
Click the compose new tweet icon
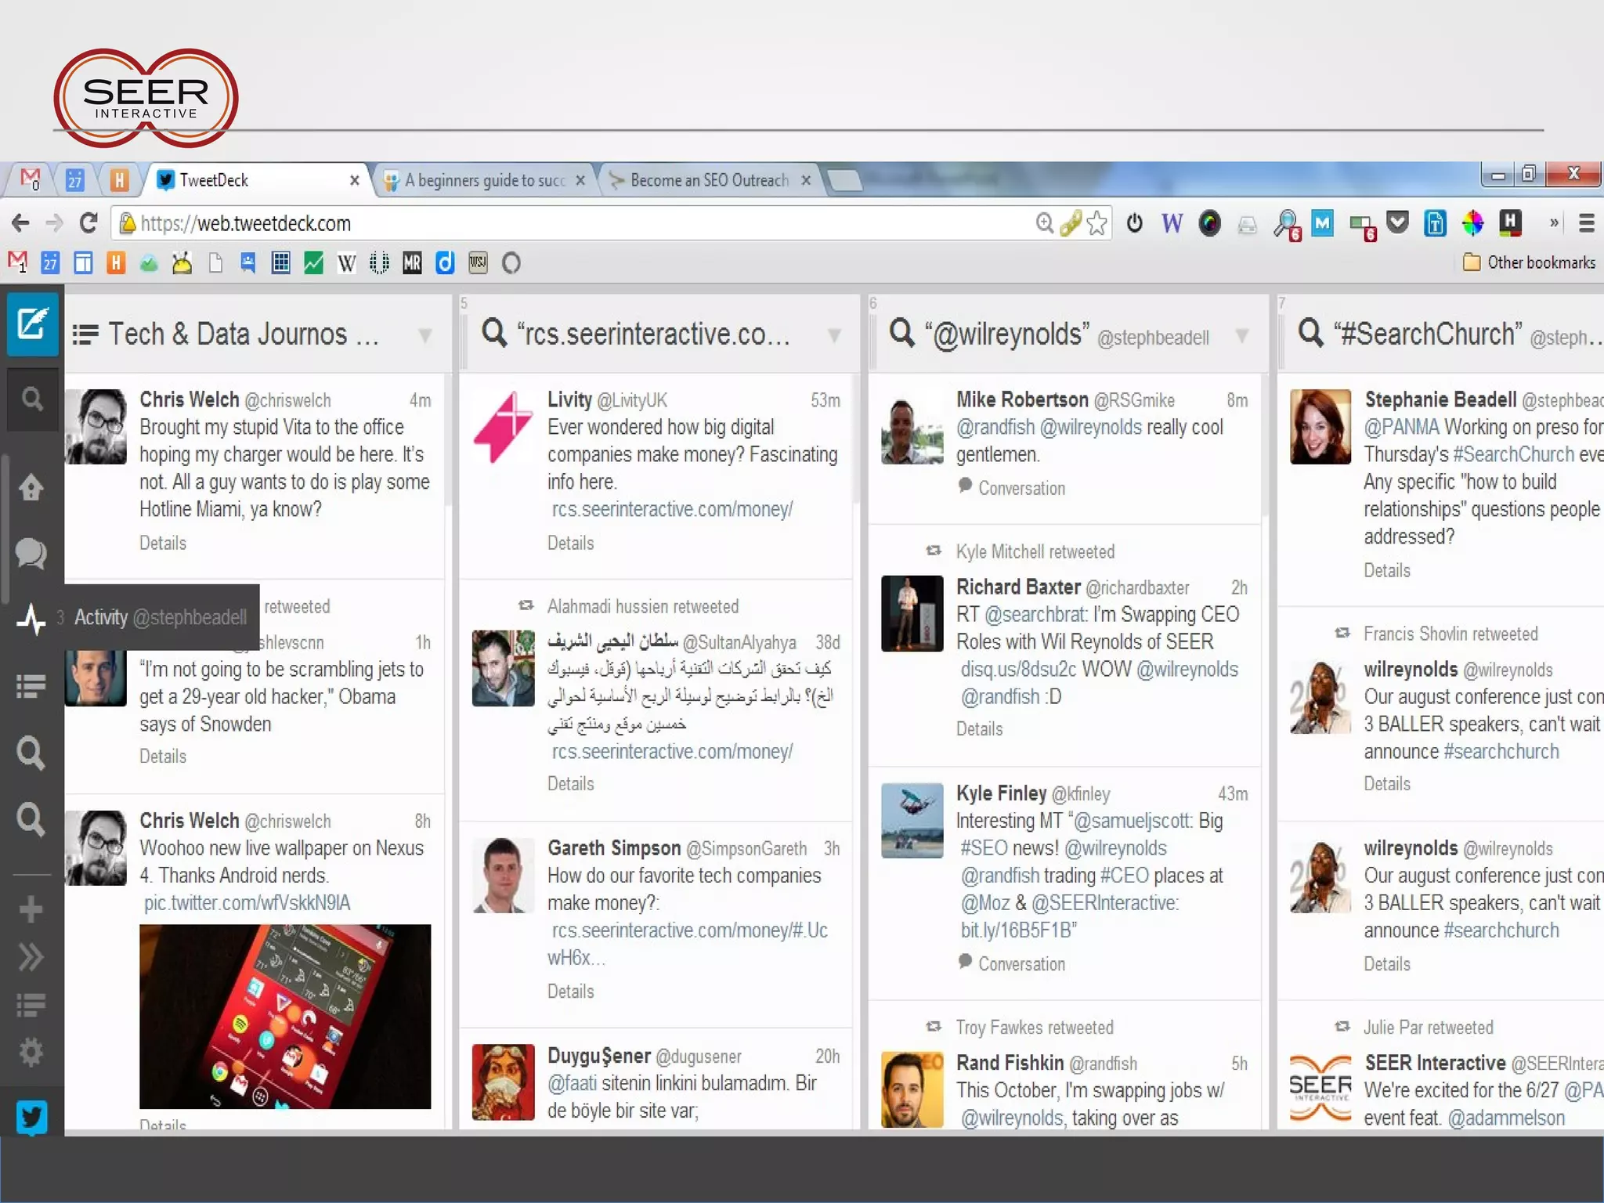(32, 323)
